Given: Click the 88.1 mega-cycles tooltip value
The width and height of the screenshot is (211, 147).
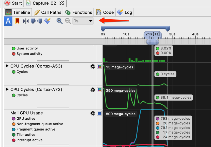Looking at the screenshot, I should (174, 98).
